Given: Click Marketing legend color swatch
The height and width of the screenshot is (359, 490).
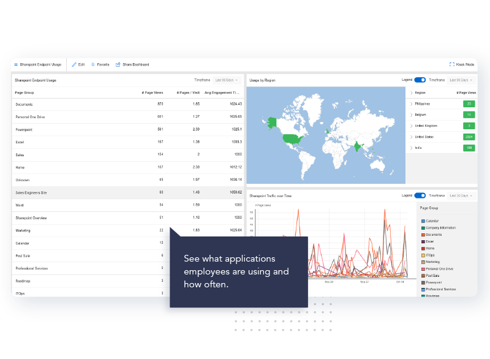Looking at the screenshot, I should coord(423,262).
